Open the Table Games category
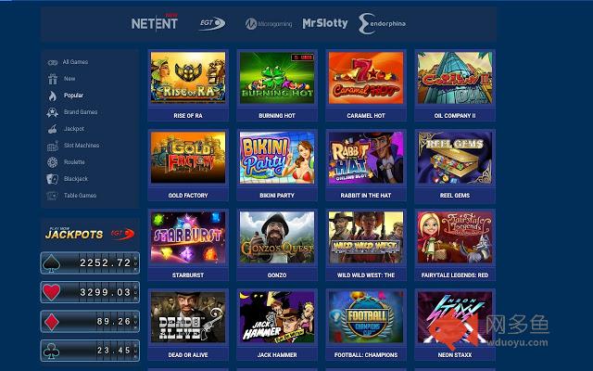The width and height of the screenshot is (593, 371). point(80,195)
